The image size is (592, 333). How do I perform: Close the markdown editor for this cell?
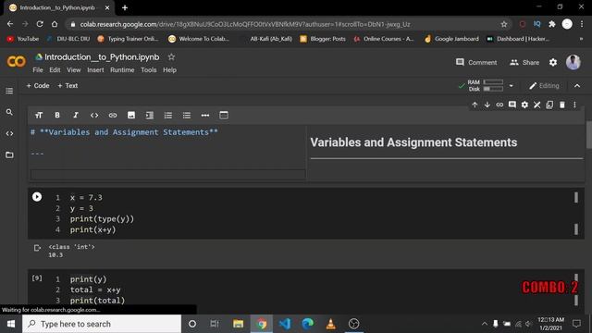tap(536, 105)
